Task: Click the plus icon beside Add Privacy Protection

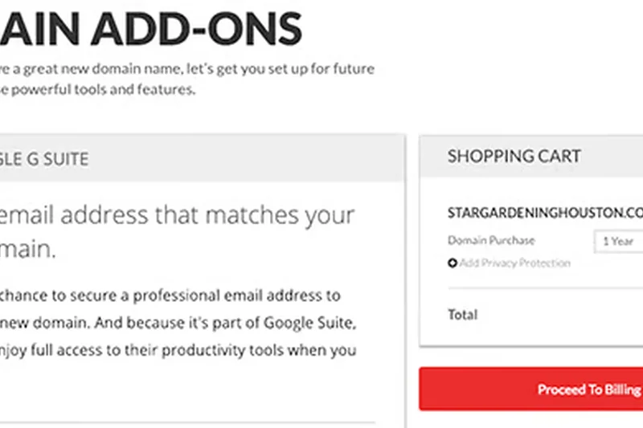Action: coord(453,263)
